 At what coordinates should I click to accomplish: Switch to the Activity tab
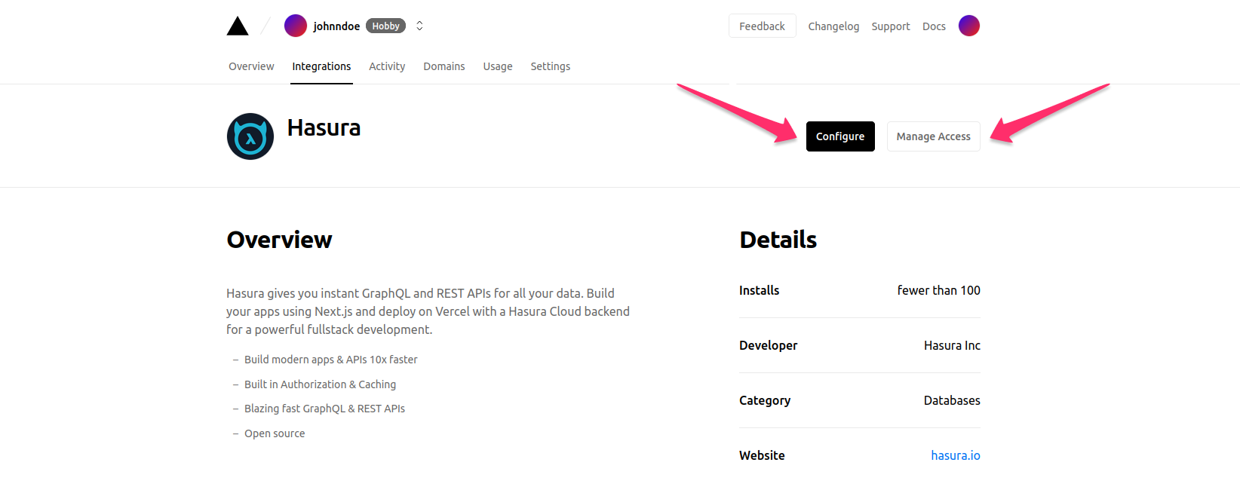click(387, 66)
